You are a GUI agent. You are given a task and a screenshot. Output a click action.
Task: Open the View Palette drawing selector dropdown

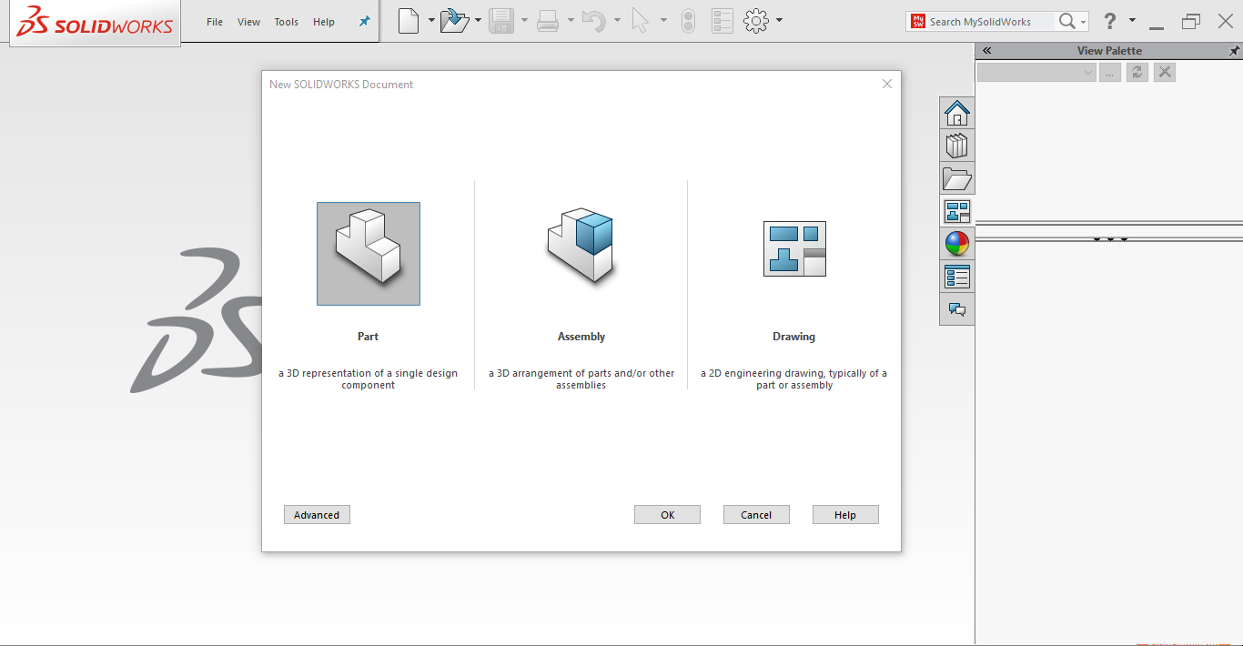pyautogui.click(x=1088, y=72)
